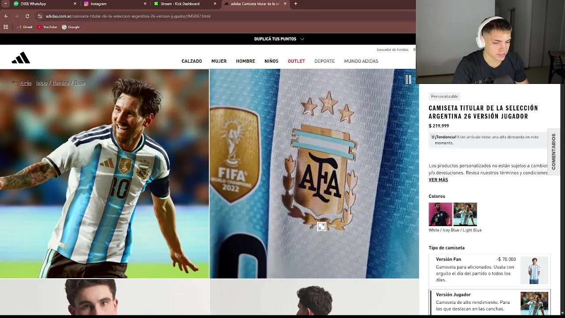Click the Tipo de camiseta heading
Viewport: 565px width, 318px height.
[447, 248]
